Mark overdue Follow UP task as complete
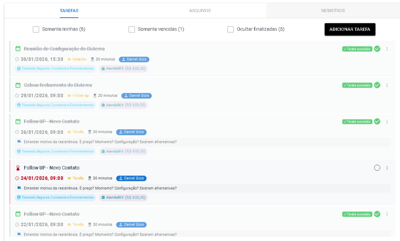 pos(377,168)
